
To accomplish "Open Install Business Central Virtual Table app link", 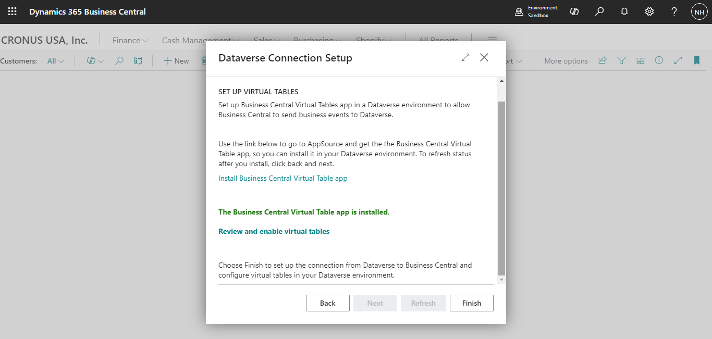I will [283, 178].
